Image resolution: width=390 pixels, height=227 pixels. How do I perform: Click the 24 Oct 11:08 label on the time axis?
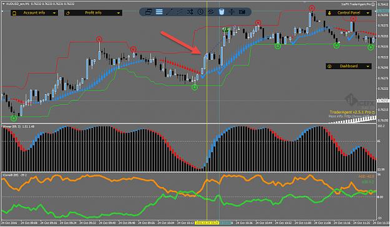pos(323,223)
